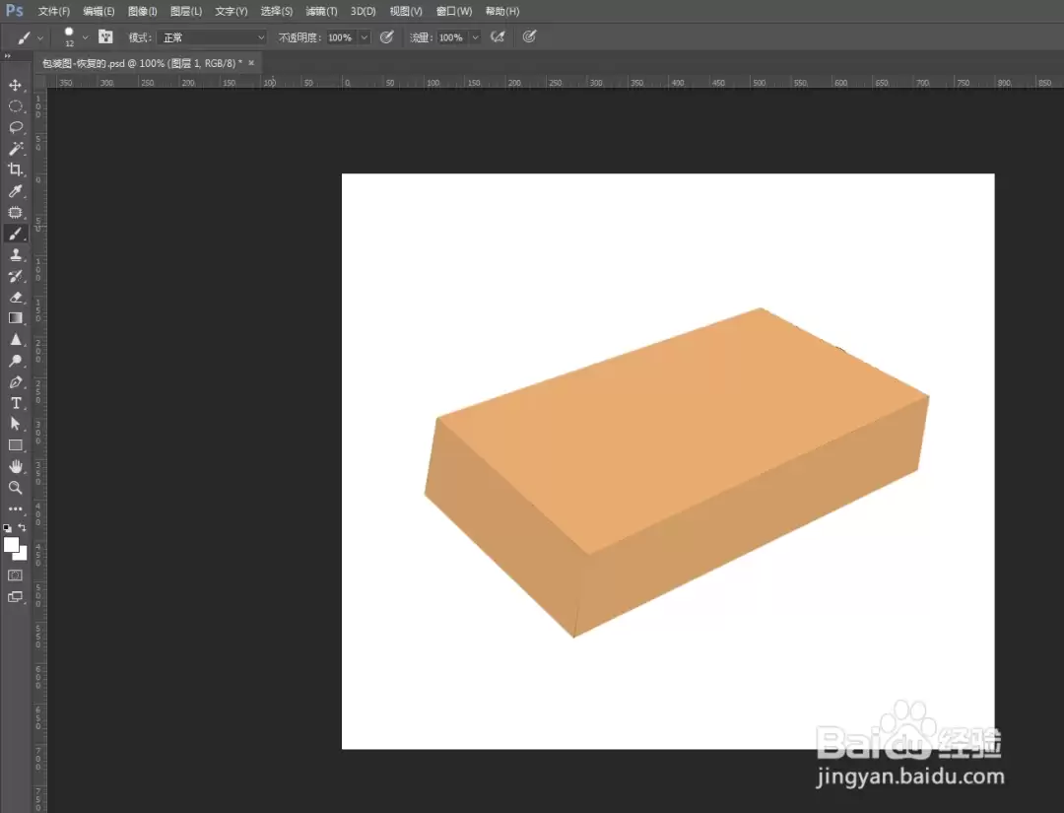The image size is (1064, 813).
Task: Open the 3D(D) menu
Action: [x=363, y=11]
